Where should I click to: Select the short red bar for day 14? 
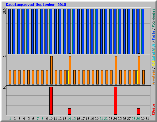click(x=69, y=111)
